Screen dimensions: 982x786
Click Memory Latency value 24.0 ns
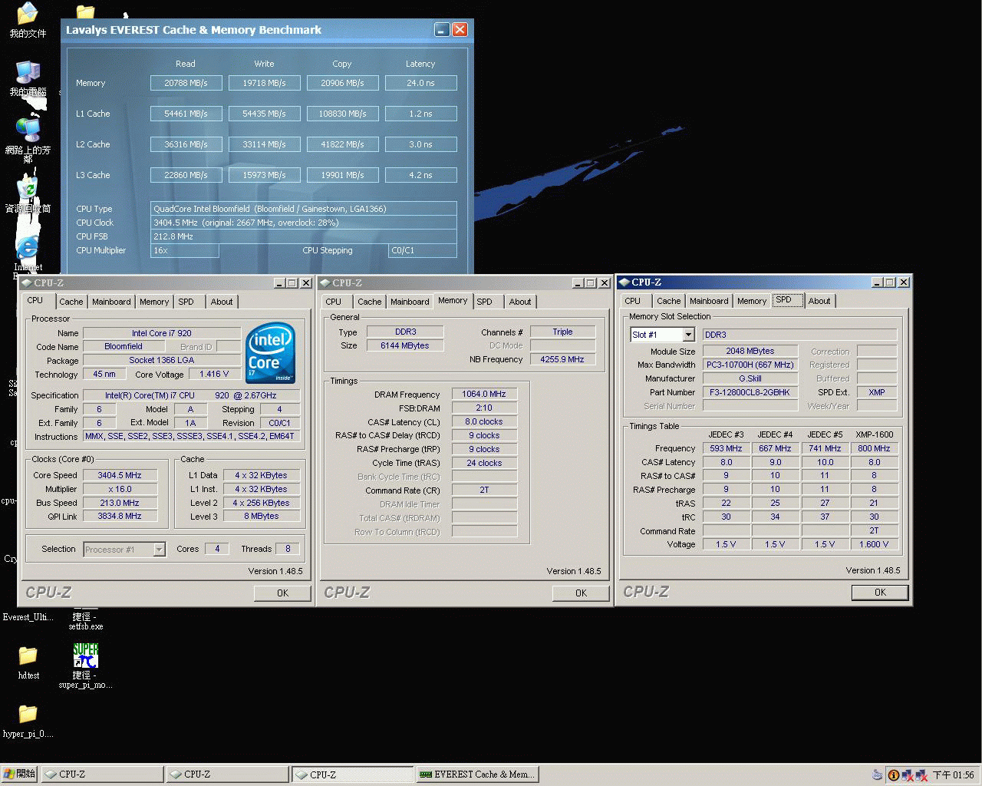pos(420,83)
